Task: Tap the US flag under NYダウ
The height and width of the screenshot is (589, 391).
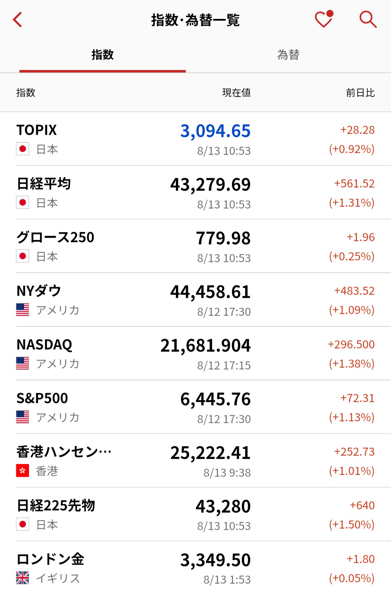Action: coord(22,310)
